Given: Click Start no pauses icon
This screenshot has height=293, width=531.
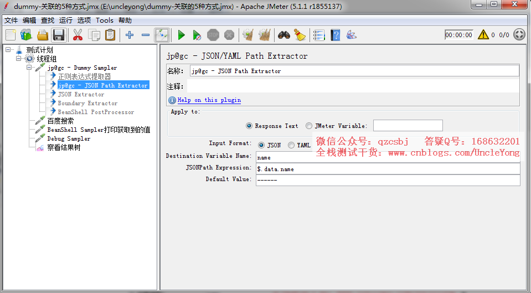Looking at the screenshot, I should tap(197, 35).
